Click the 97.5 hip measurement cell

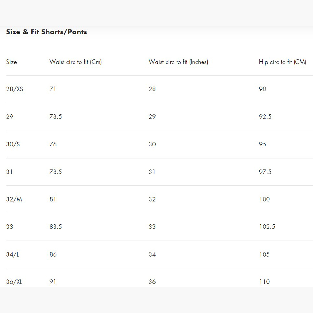(265, 172)
